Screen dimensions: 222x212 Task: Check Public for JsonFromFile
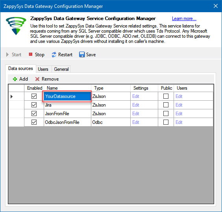(166, 114)
